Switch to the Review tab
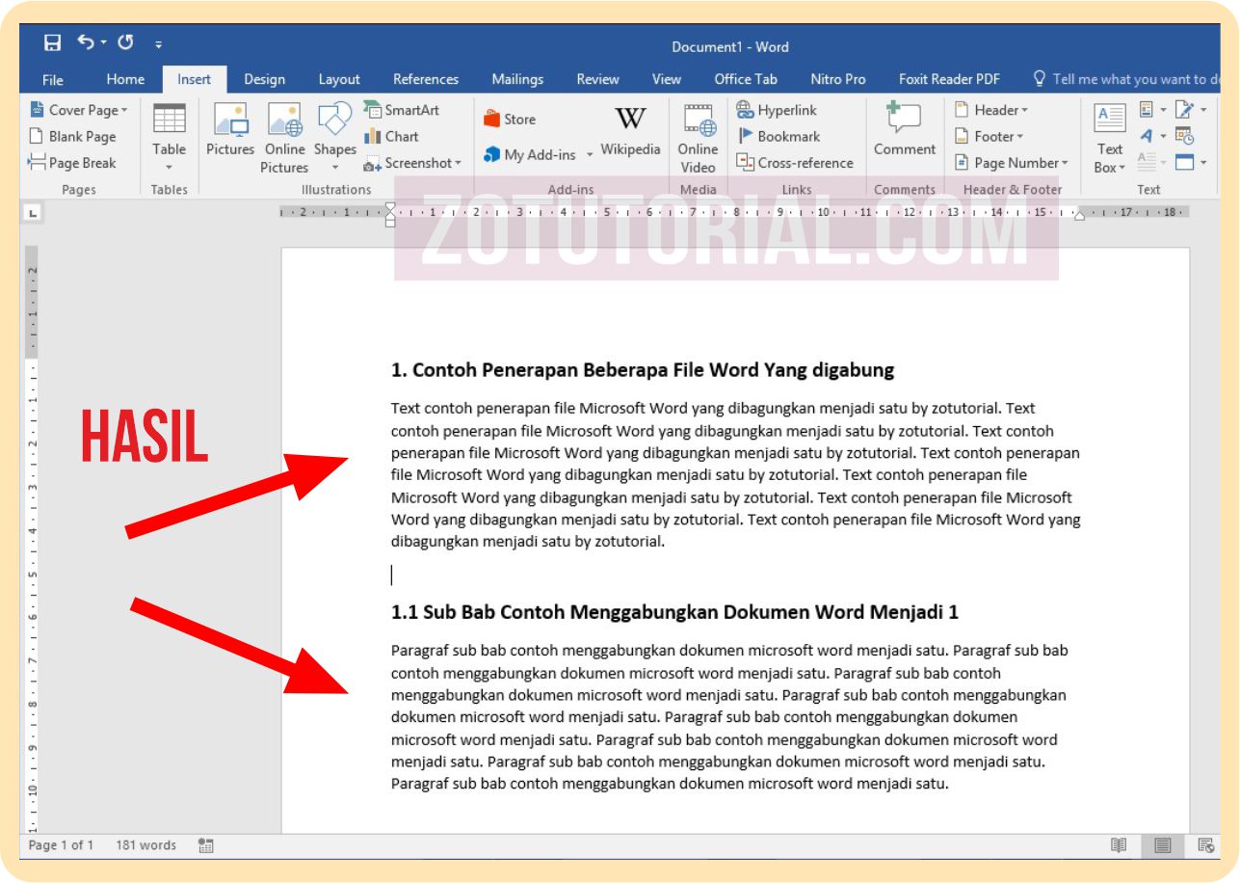1240x883 pixels. (597, 79)
